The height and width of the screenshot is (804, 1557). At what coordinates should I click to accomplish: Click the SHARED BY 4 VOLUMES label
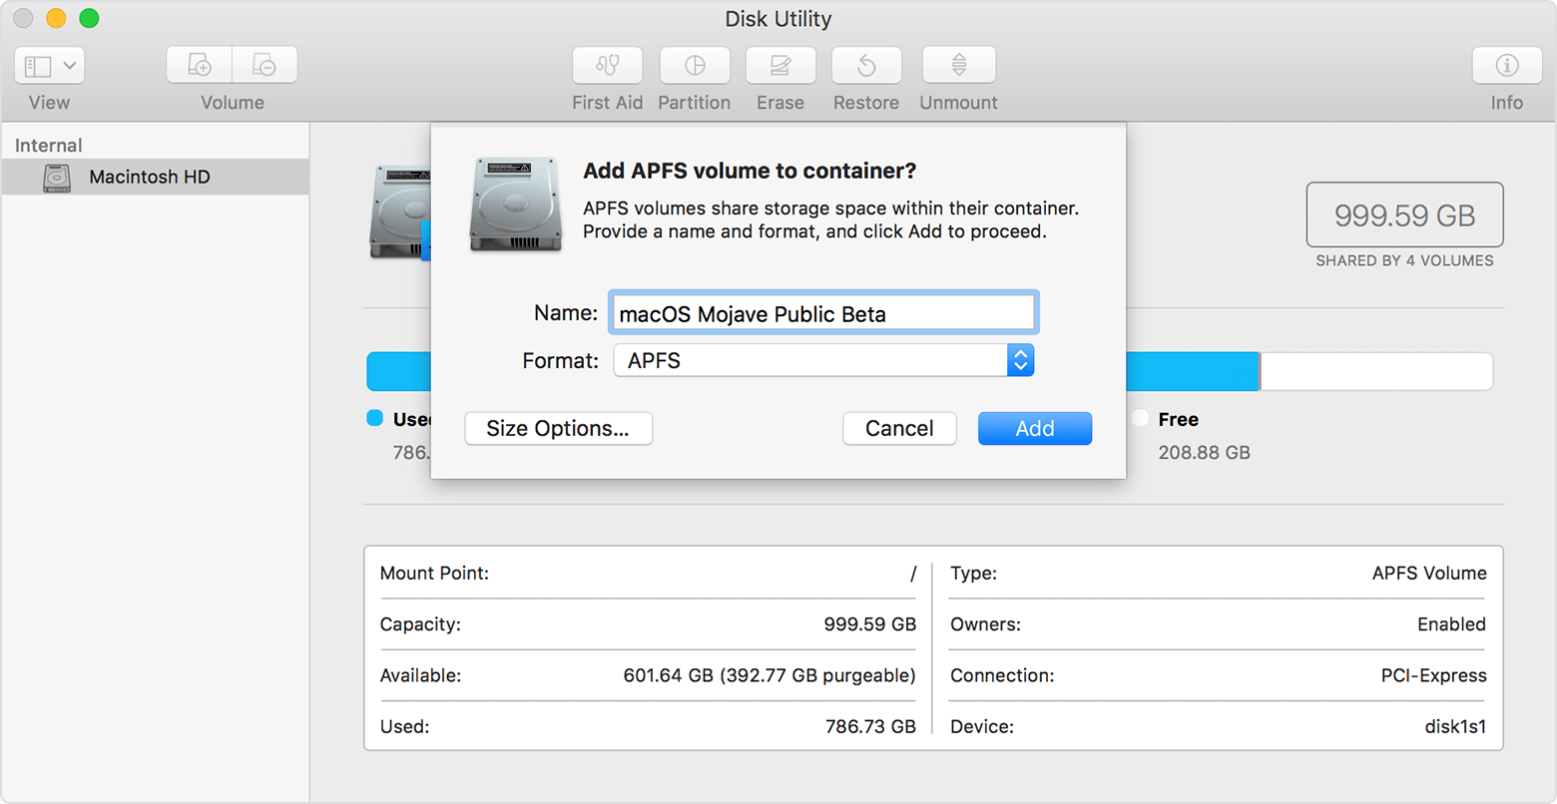(1404, 260)
